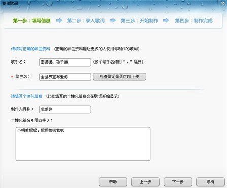Click the arrow after step two
Screen dimensions: 227x188
tap(113, 21)
